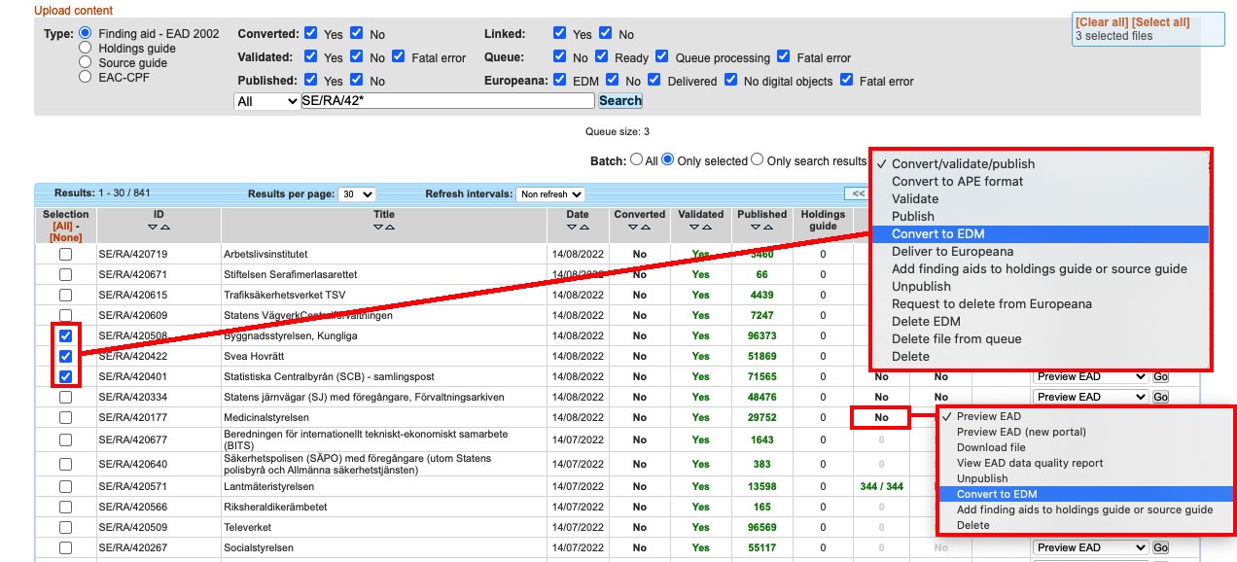Choose Deliver to Europeana batch action
The image size is (1237, 562).
pos(1040,252)
